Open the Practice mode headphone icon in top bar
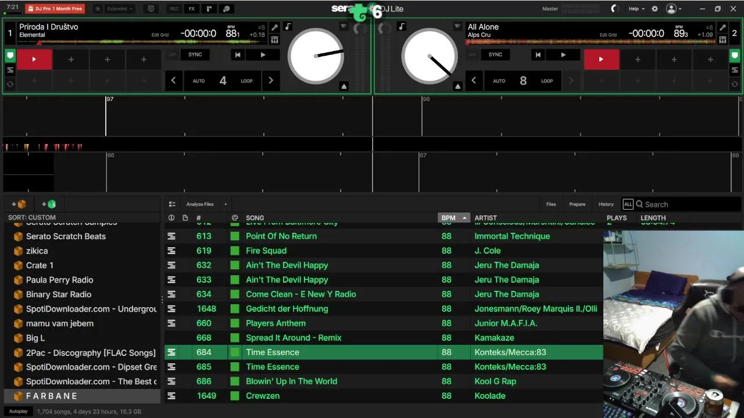Image resolution: width=744 pixels, height=418 pixels. (227, 9)
